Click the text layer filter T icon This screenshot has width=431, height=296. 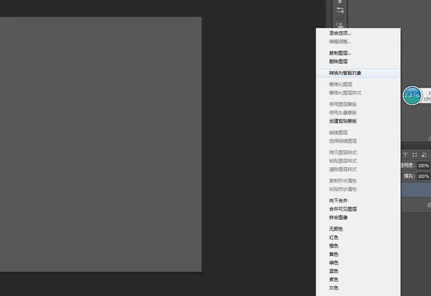405,155
